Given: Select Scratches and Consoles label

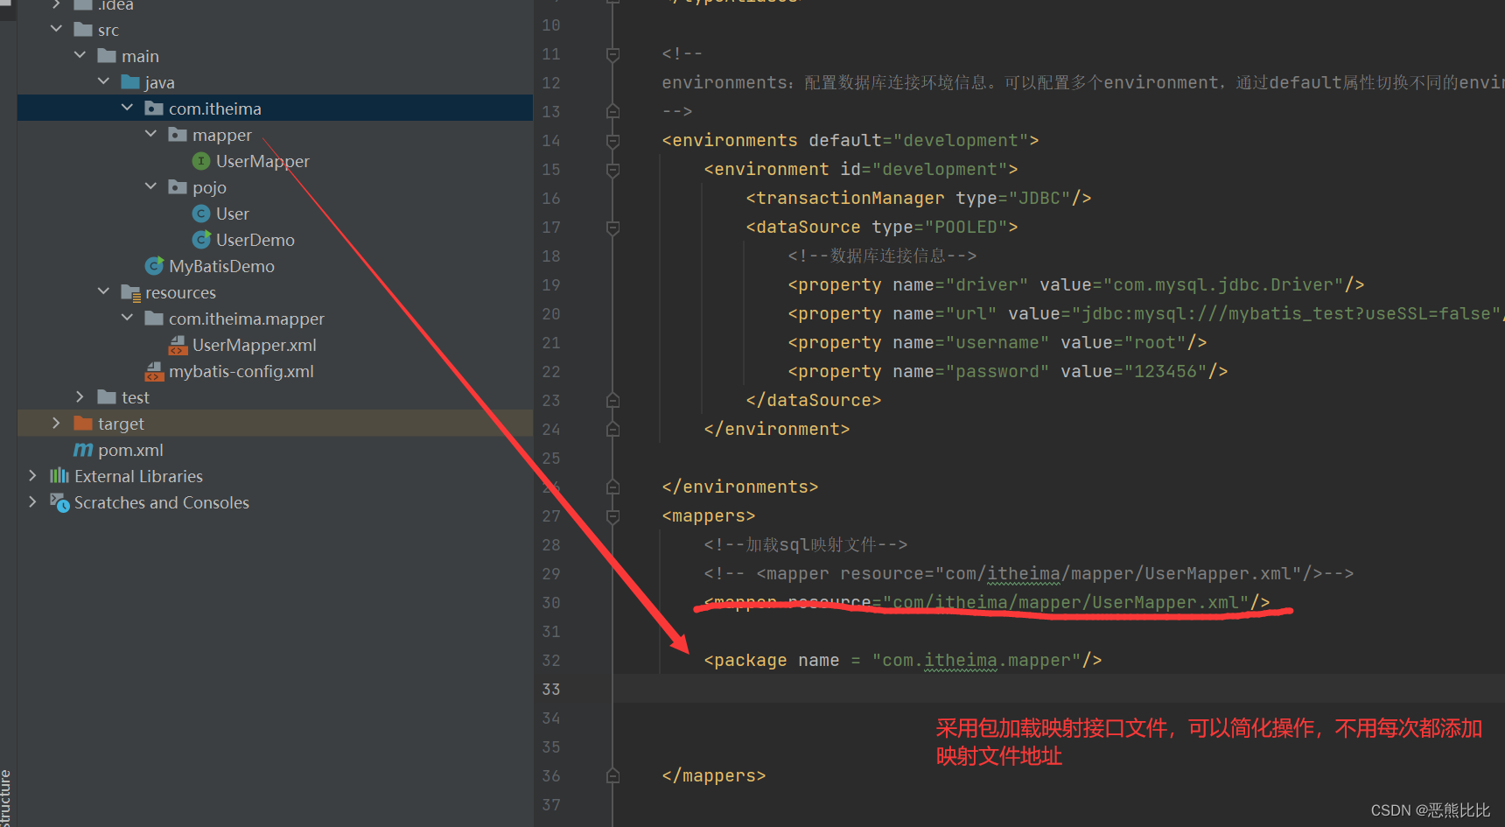Looking at the screenshot, I should coord(162,502).
